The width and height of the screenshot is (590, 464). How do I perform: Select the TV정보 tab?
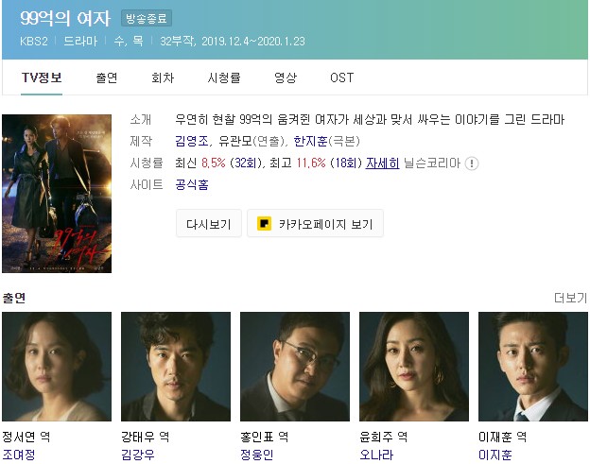click(x=42, y=77)
